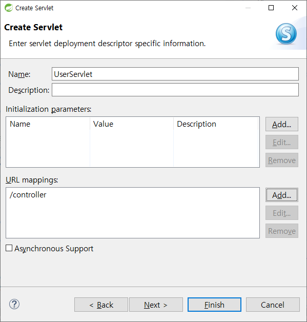Focus the empty Description text field
This screenshot has width=307, height=322.
tap(175, 90)
